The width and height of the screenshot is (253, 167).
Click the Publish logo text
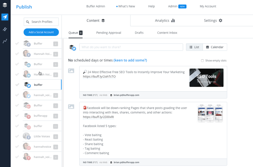[x=24, y=7]
